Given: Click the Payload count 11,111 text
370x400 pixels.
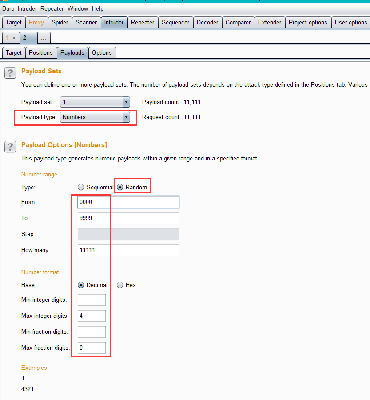Looking at the screenshot, I should coord(171,102).
